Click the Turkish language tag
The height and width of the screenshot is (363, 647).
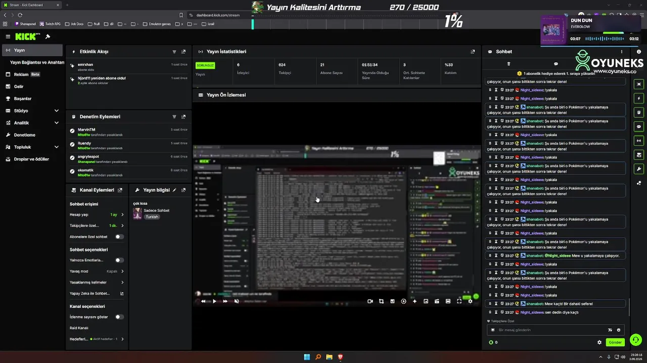pyautogui.click(x=152, y=217)
